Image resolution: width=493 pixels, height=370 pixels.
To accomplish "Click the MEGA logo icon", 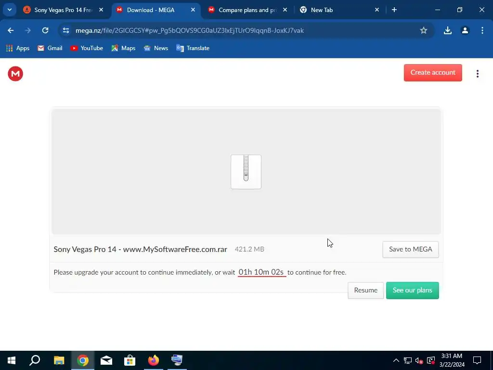I will (x=15, y=74).
